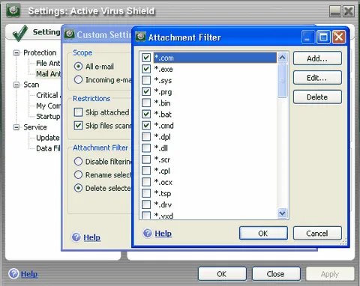This screenshot has height=286, width=360.
Task: Check the *.bin extension checkbox
Action: [146, 103]
